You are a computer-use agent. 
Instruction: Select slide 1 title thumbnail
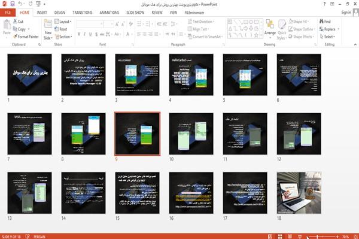pyautogui.click(x=29, y=75)
